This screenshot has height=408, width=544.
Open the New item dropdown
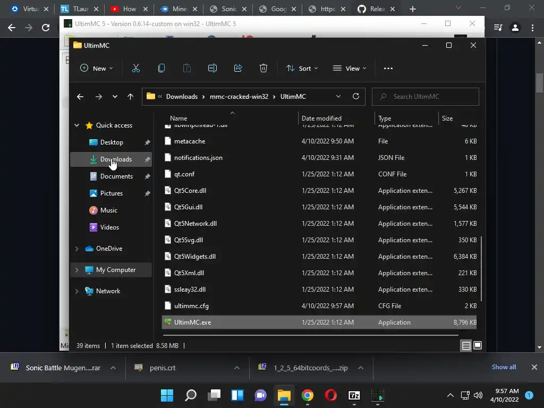(96, 69)
